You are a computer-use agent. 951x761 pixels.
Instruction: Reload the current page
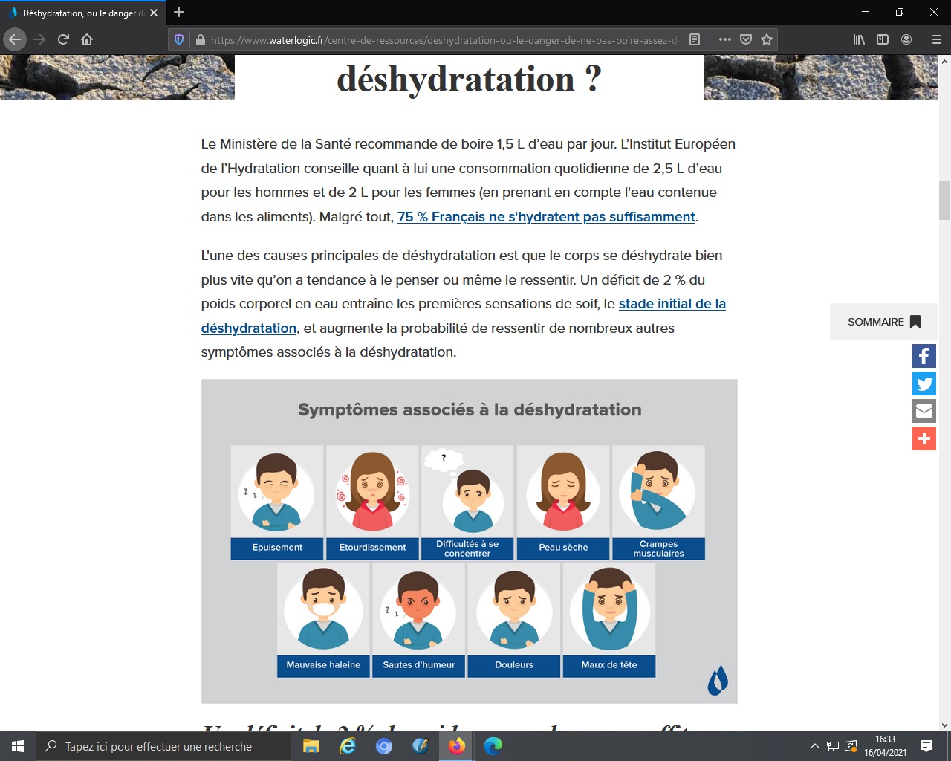click(63, 39)
